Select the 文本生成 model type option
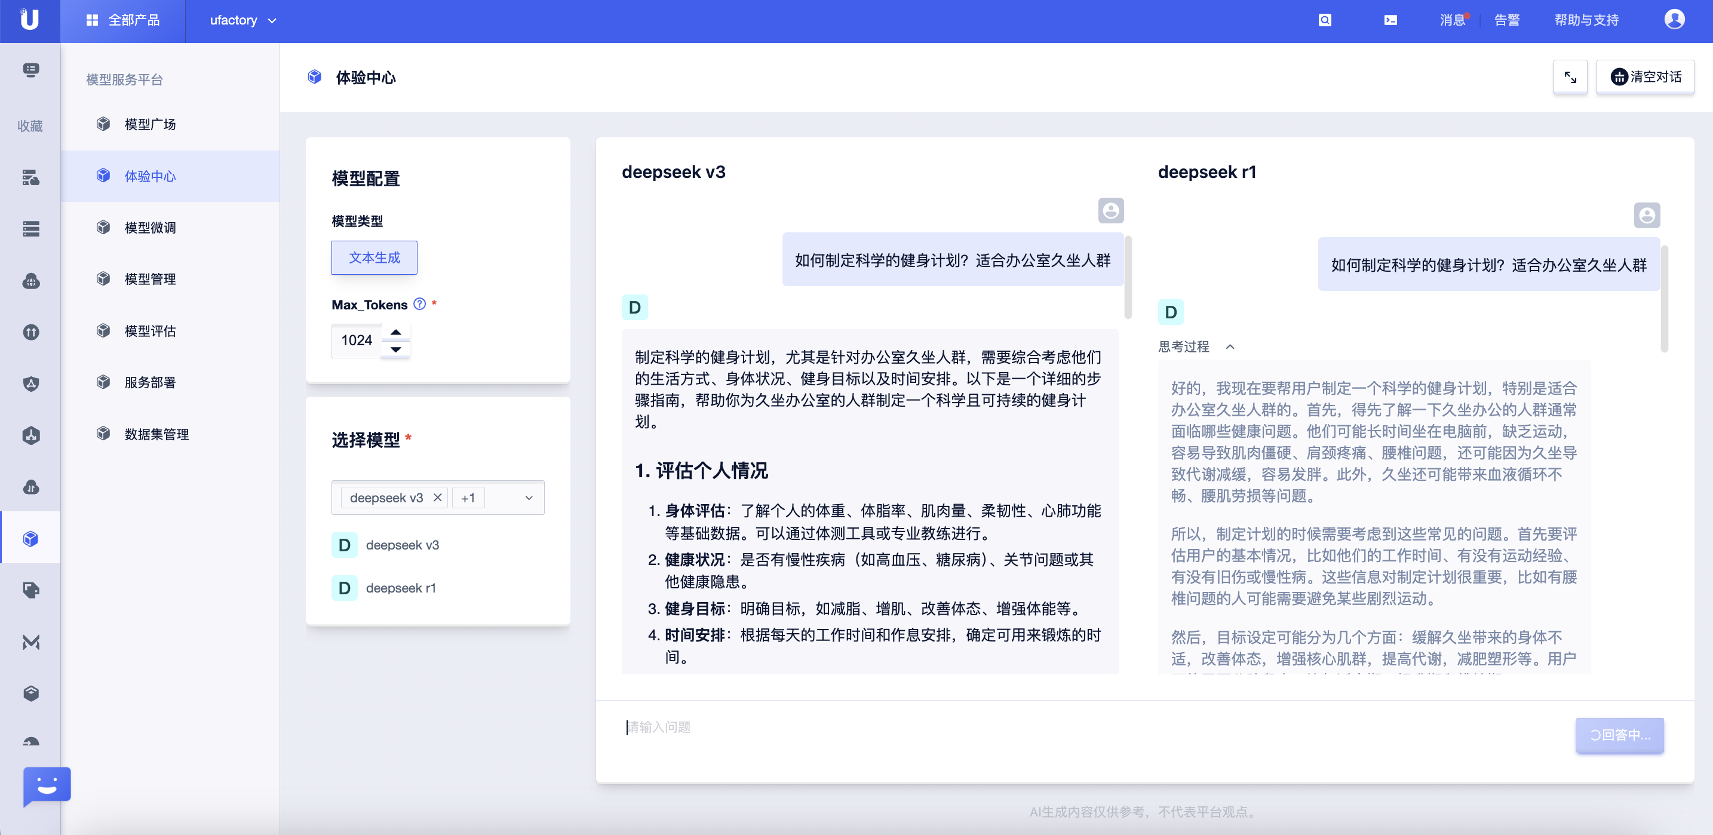Image resolution: width=1713 pixels, height=835 pixels. click(x=374, y=257)
